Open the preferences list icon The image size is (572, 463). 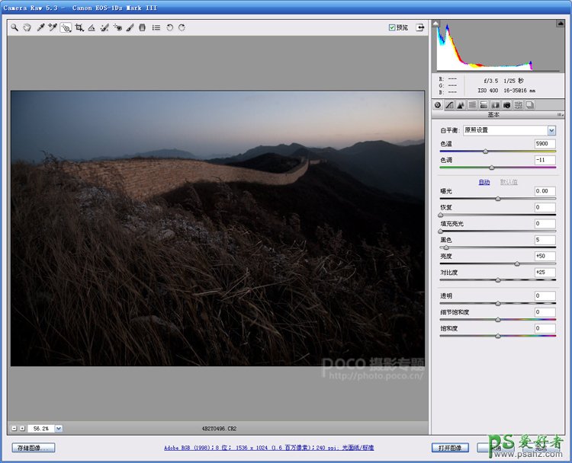click(156, 27)
